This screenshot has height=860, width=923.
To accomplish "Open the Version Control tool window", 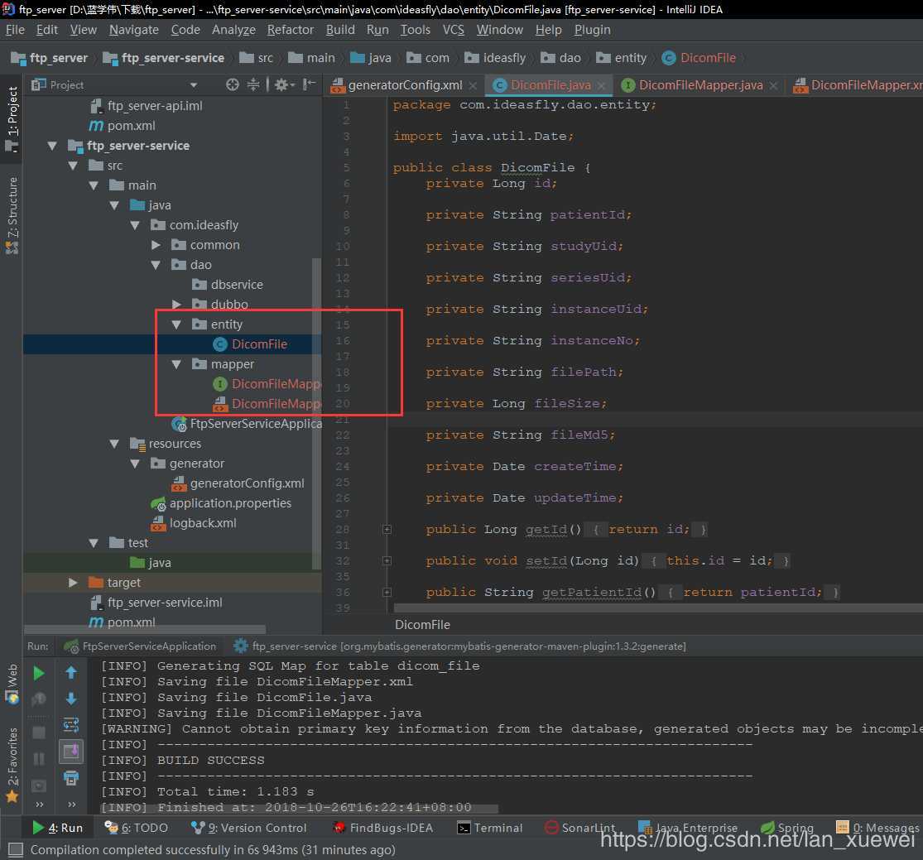I will pos(249,828).
